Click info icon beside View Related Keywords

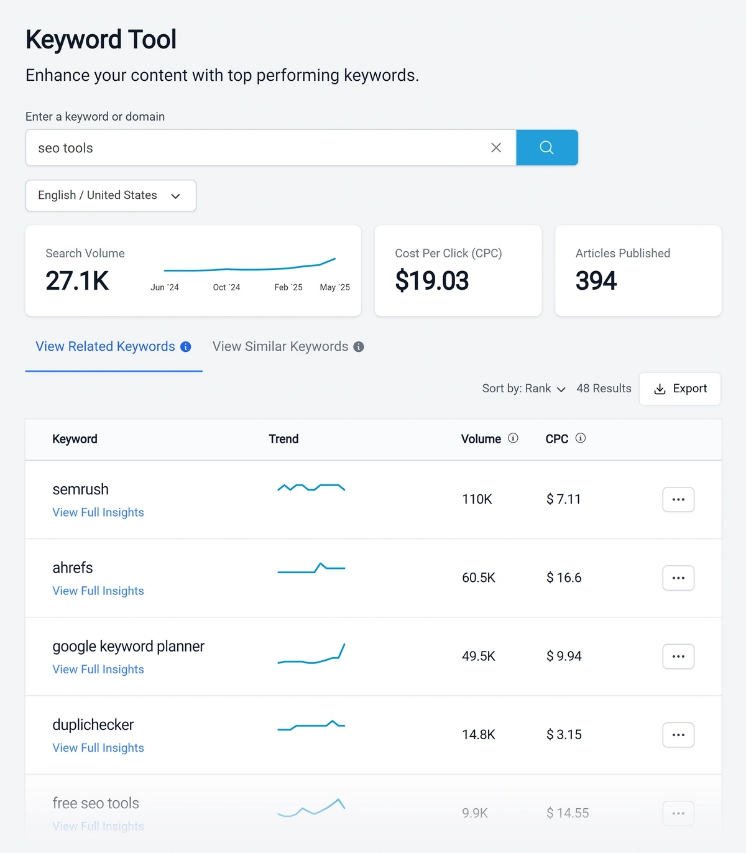pos(186,347)
